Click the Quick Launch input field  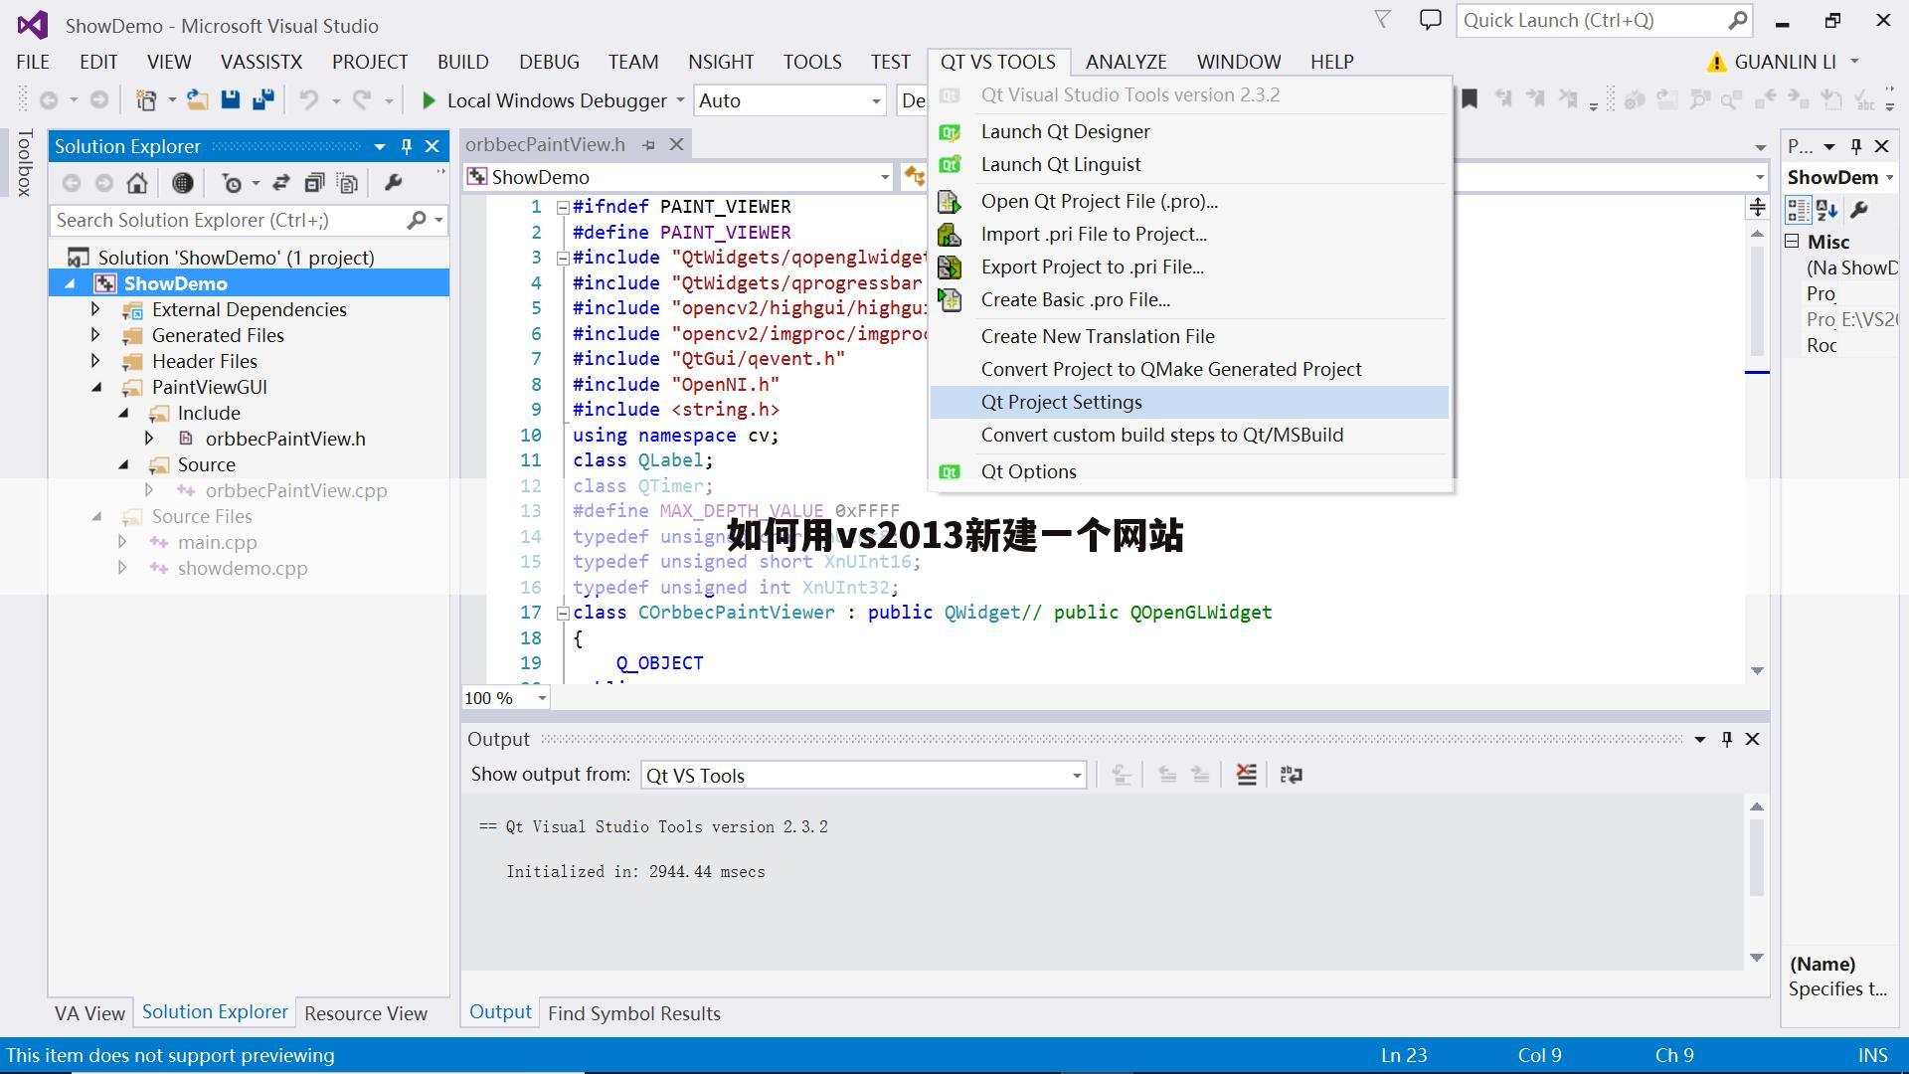[x=1593, y=20]
